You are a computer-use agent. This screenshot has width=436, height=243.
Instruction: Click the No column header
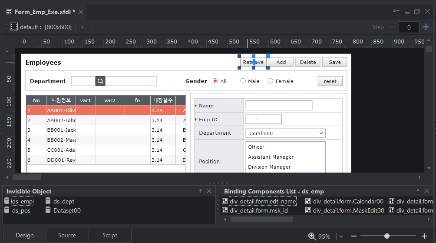click(x=36, y=100)
